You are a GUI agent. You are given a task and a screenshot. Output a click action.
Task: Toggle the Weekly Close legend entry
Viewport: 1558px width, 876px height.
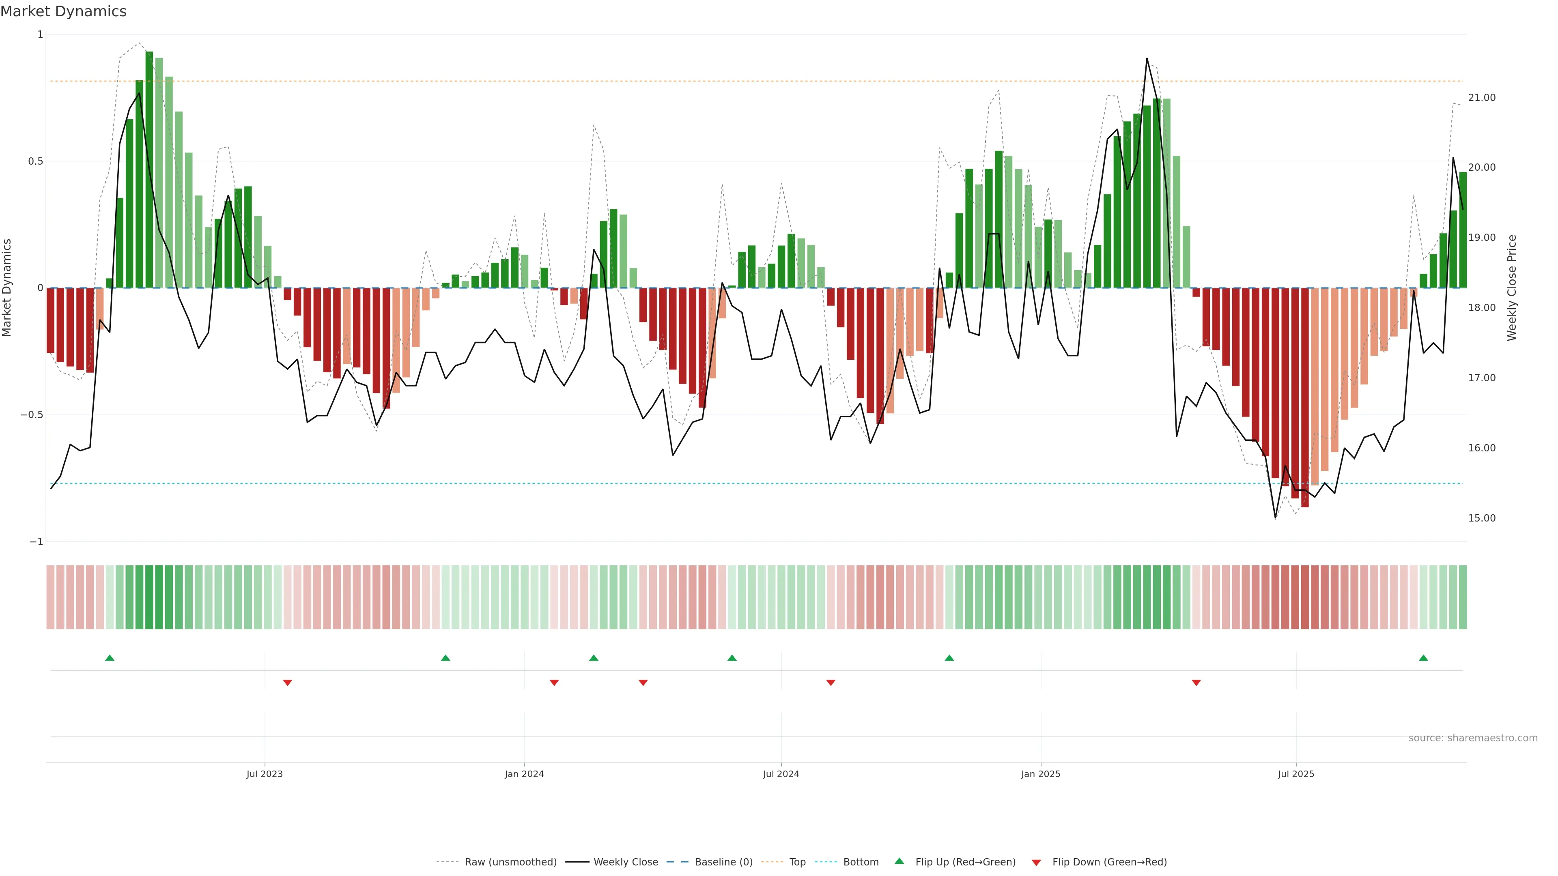click(x=625, y=862)
